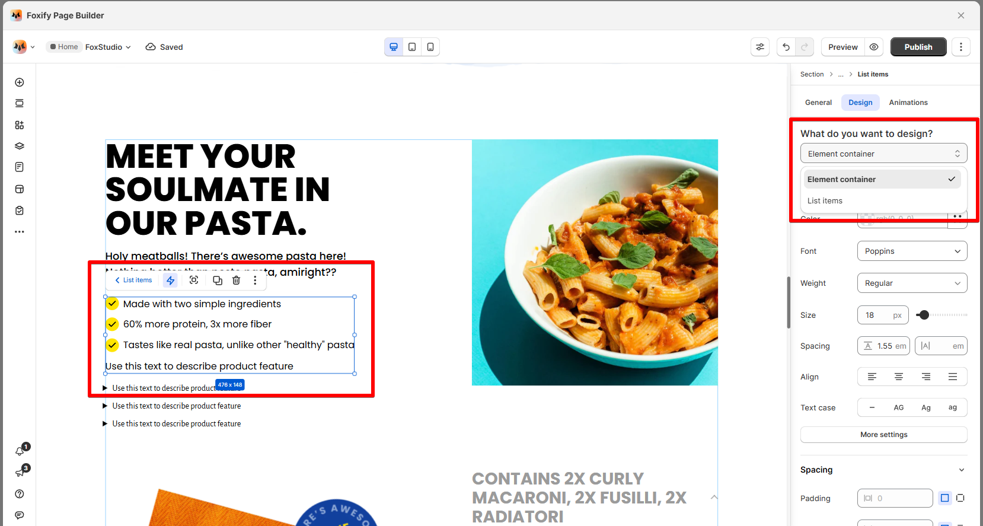Open the layers icon in left sidebar
Viewport: 983px width, 526px height.
pos(20,146)
